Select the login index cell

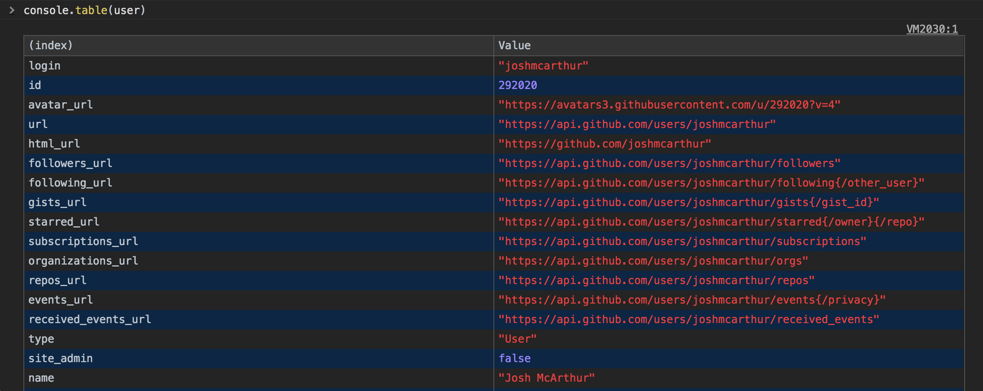click(259, 66)
